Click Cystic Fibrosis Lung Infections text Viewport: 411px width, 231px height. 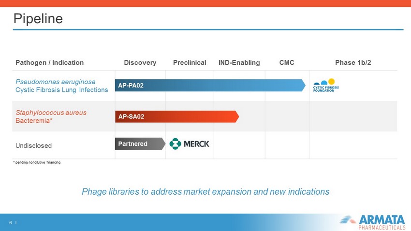(61, 90)
